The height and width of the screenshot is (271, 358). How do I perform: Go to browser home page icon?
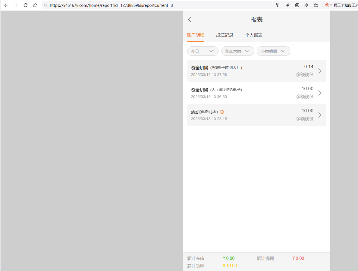point(35,5)
